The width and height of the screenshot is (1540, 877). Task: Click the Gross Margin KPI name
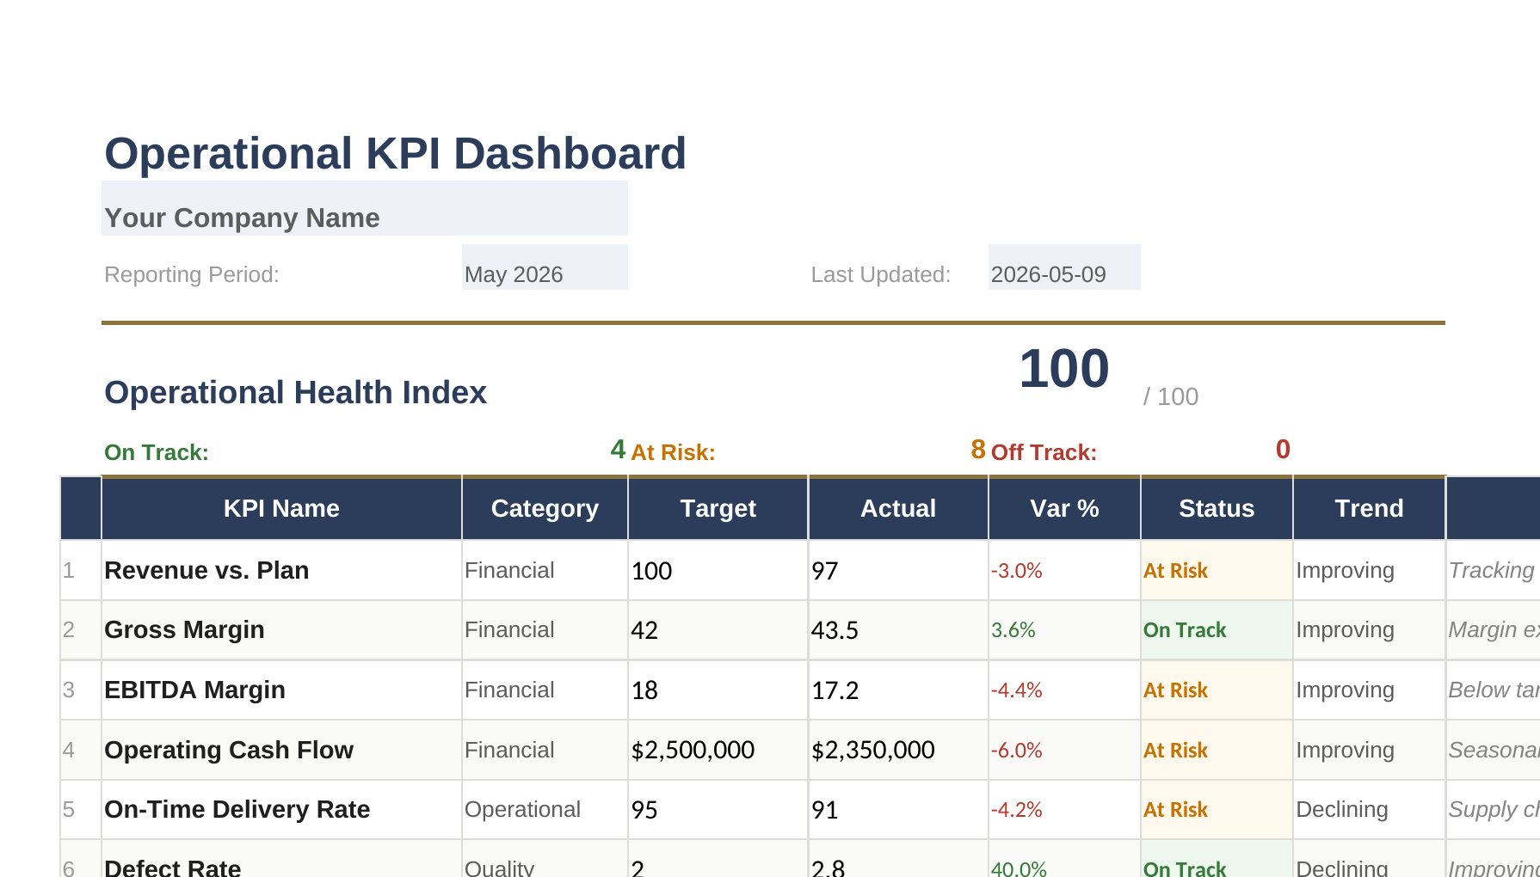tap(184, 629)
